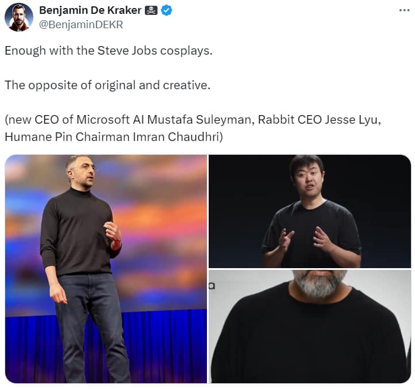Open the Benjamin De Kraker display name link
The width and height of the screenshot is (415, 389).
tap(91, 11)
